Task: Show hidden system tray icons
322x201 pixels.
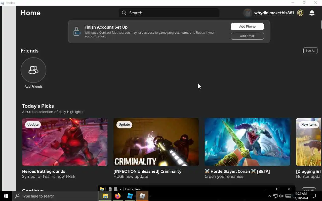Action: (x=269, y=196)
